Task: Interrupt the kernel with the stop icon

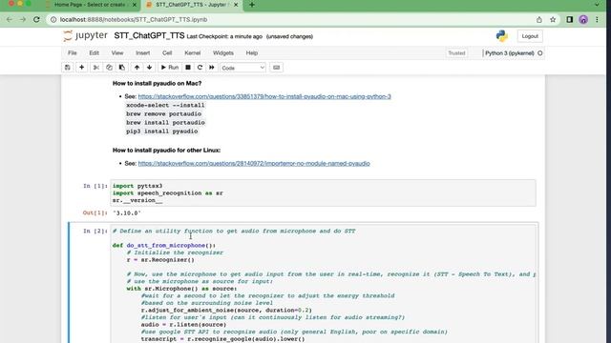Action: click(x=188, y=68)
